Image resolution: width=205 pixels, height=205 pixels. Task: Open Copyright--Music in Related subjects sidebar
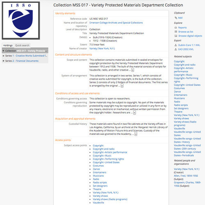183,75
